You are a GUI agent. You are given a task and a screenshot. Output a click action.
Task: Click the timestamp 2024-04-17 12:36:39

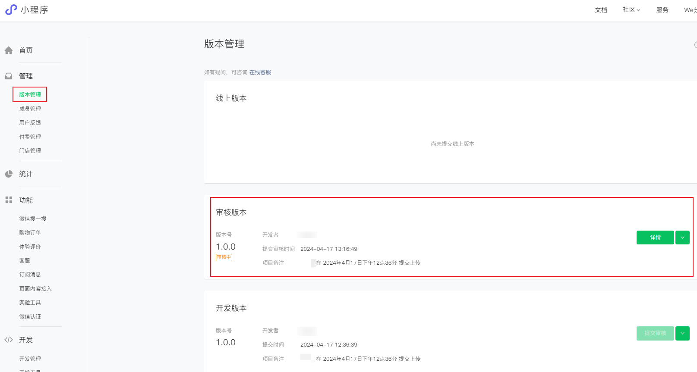[329, 345]
